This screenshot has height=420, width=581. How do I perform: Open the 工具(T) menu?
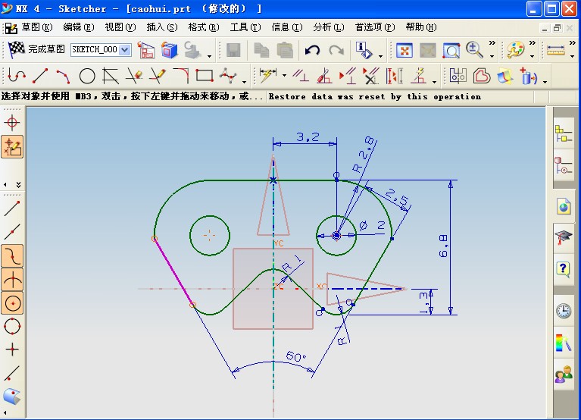pos(245,27)
